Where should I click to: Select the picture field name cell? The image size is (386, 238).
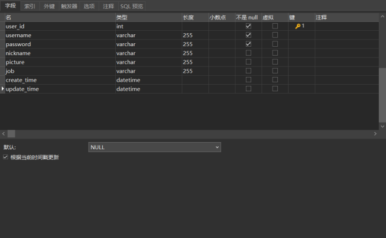[60, 62]
